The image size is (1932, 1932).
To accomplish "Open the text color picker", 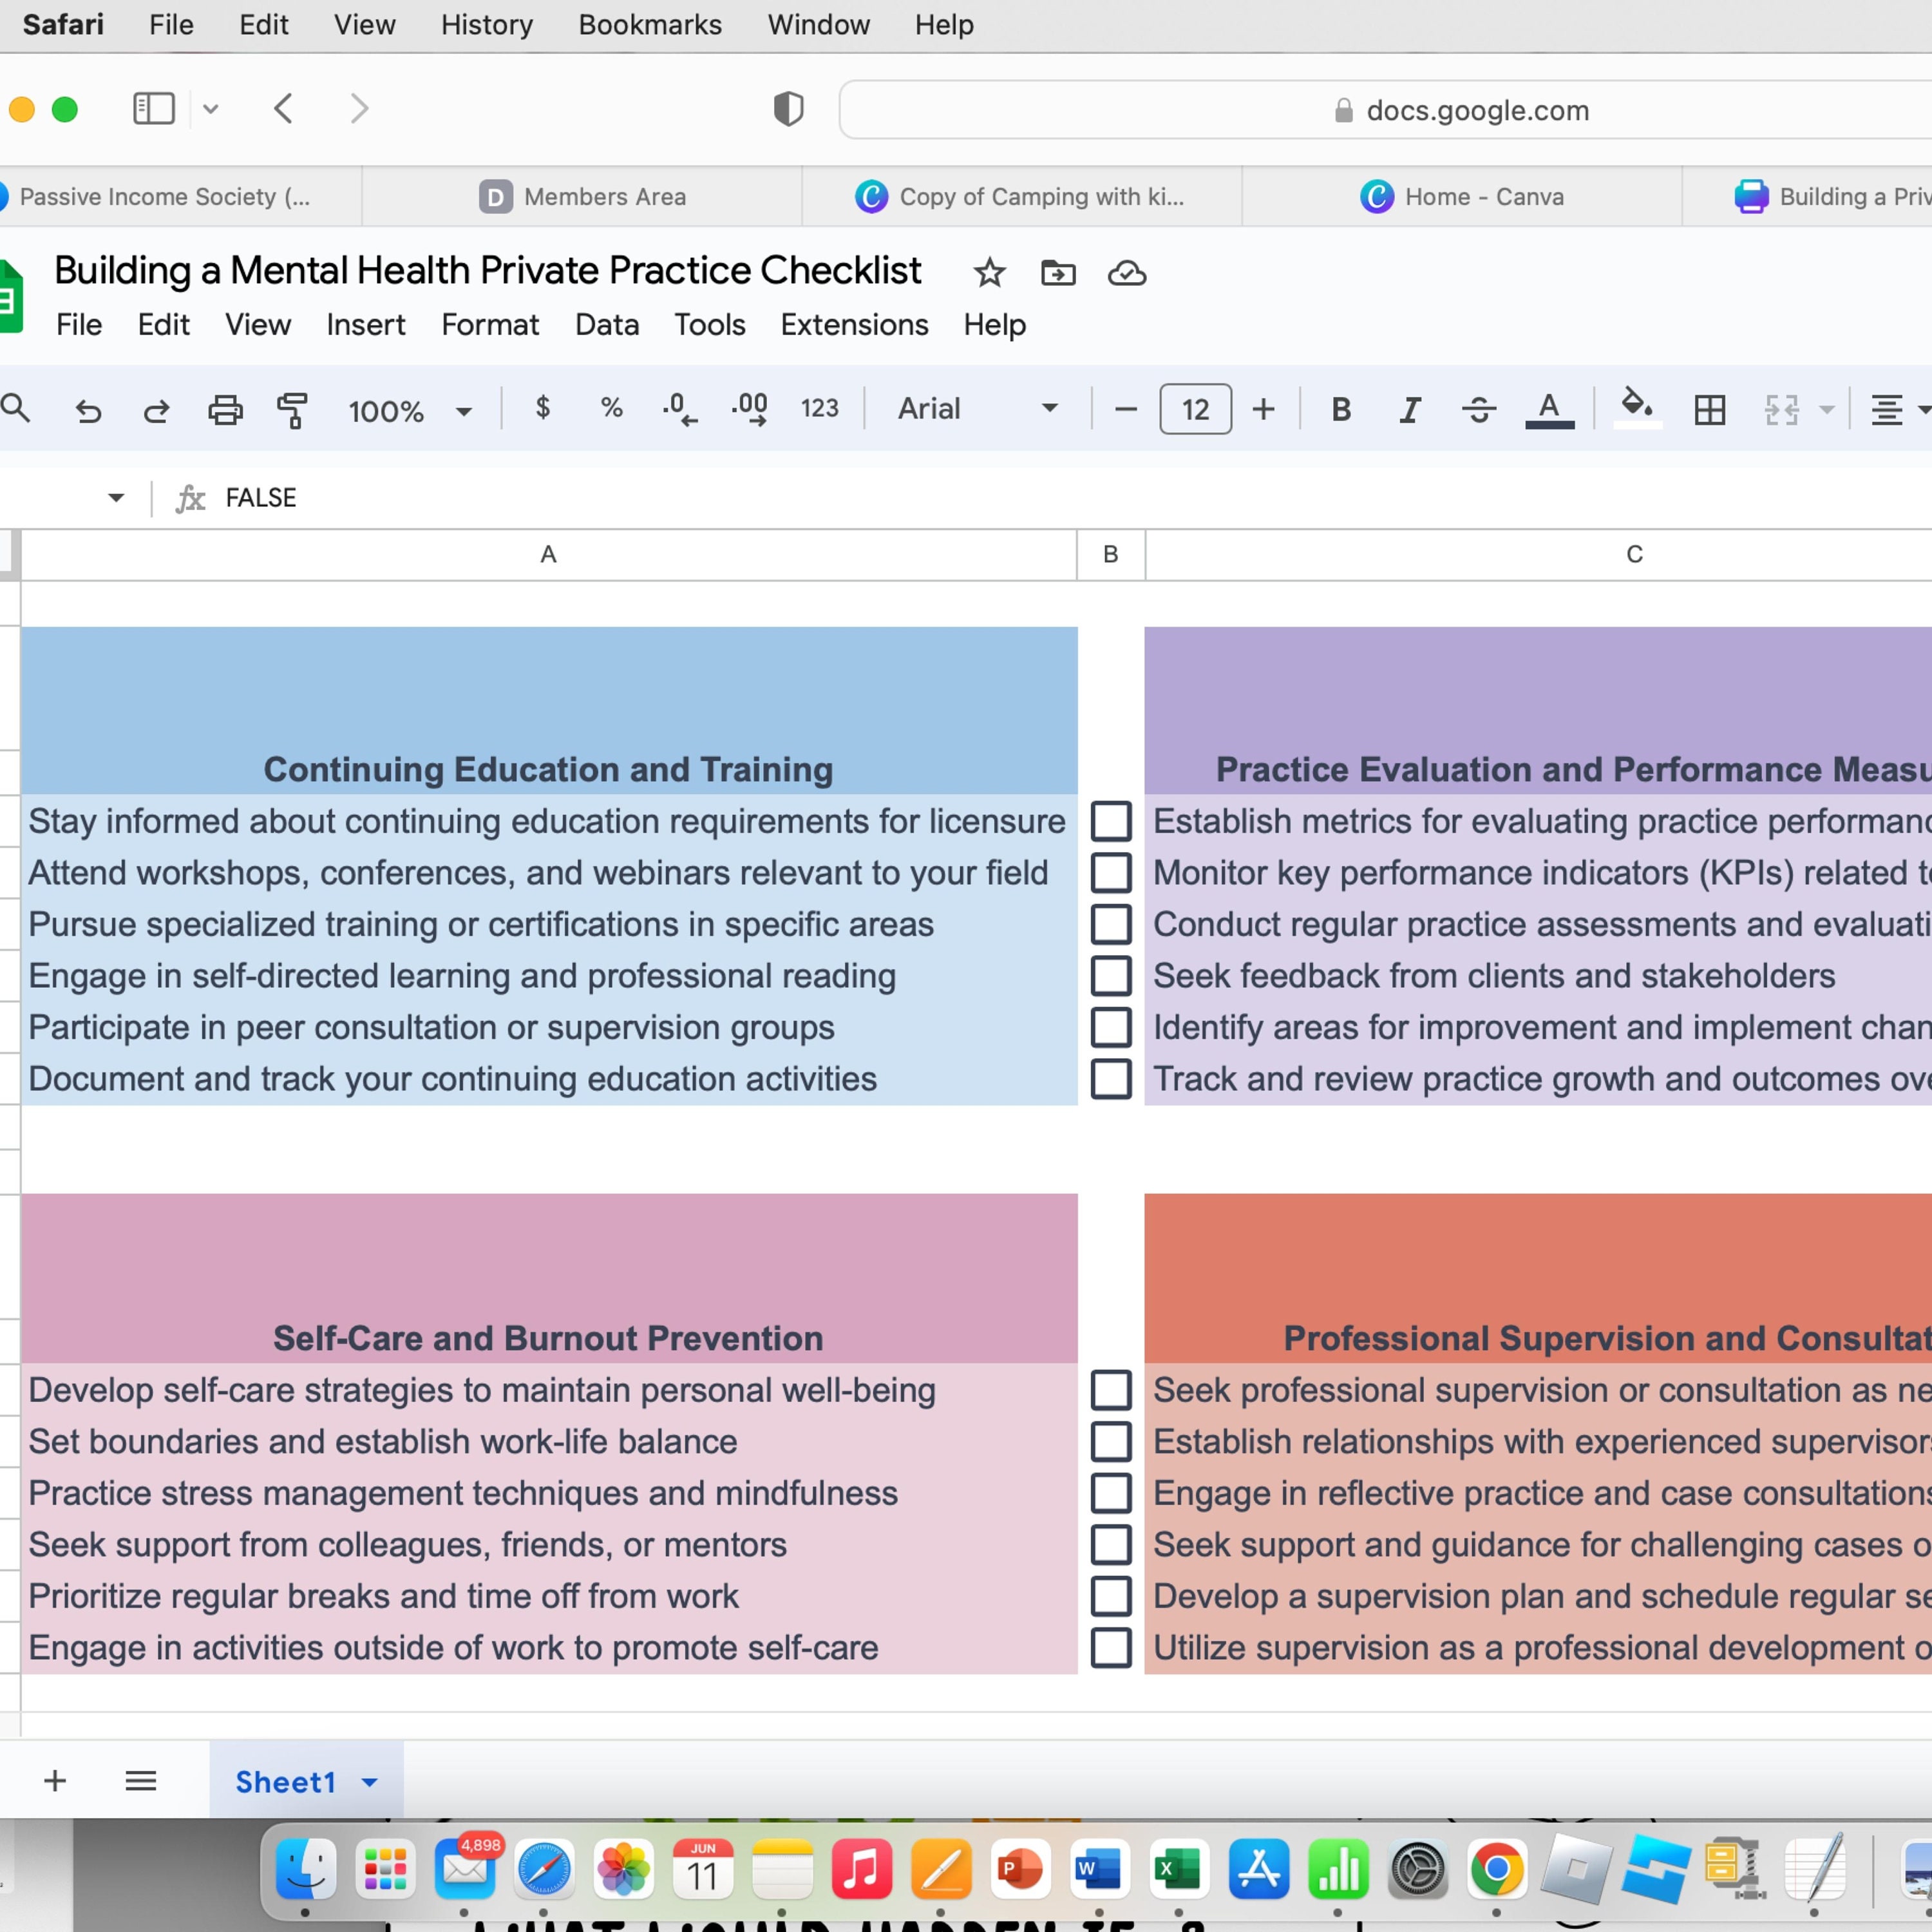I will pos(1549,409).
